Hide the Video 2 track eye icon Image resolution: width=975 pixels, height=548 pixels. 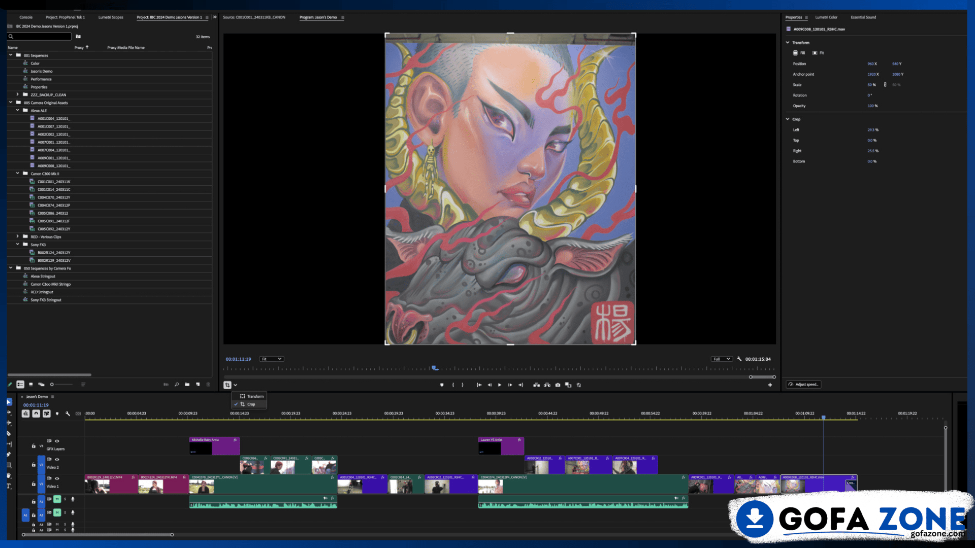pyautogui.click(x=57, y=459)
